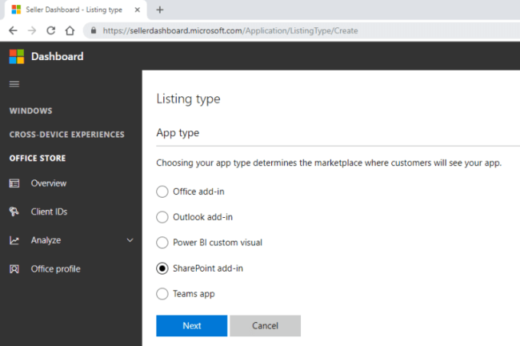Select Outlook add-in radio button
Viewport: 520px width, 346px height.
162,217
